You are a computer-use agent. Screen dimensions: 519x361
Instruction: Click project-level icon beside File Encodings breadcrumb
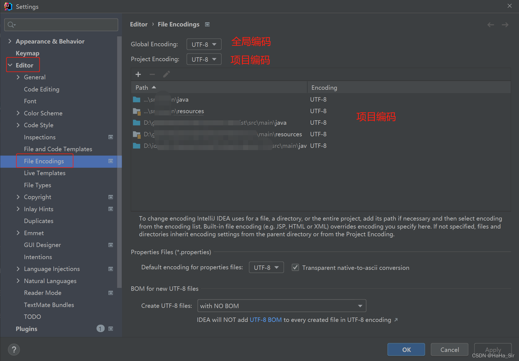pos(207,25)
